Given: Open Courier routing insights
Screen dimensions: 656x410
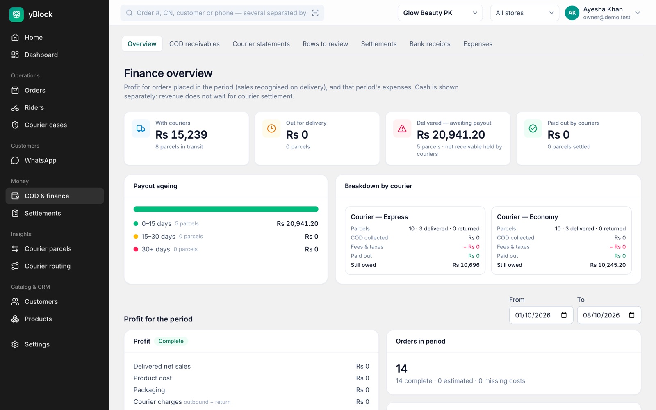Looking at the screenshot, I should tap(55, 266).
